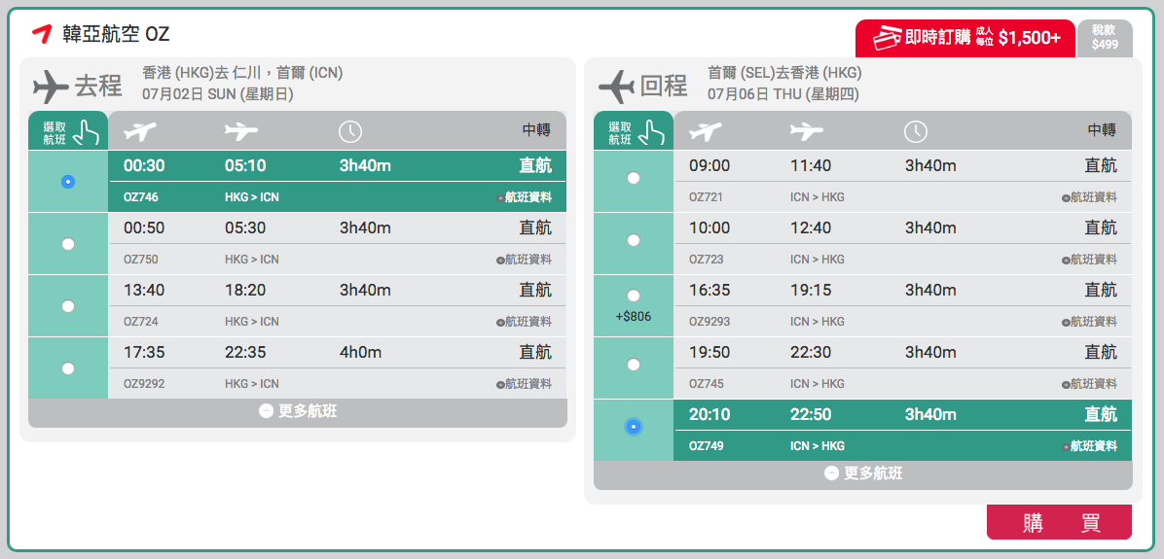Show flight details for return OZ745

tap(1090, 384)
